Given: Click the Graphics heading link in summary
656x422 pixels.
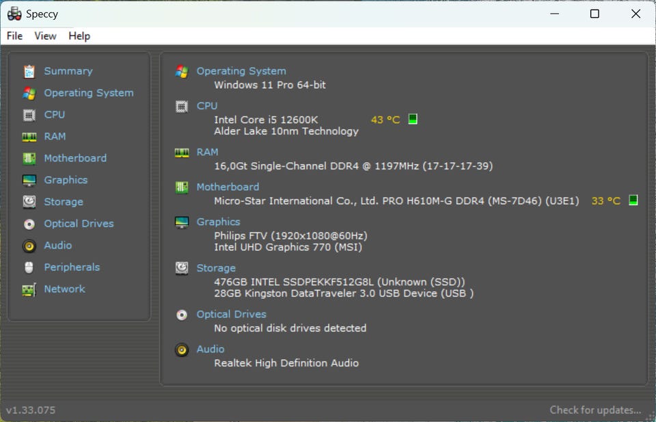Looking at the screenshot, I should point(219,222).
